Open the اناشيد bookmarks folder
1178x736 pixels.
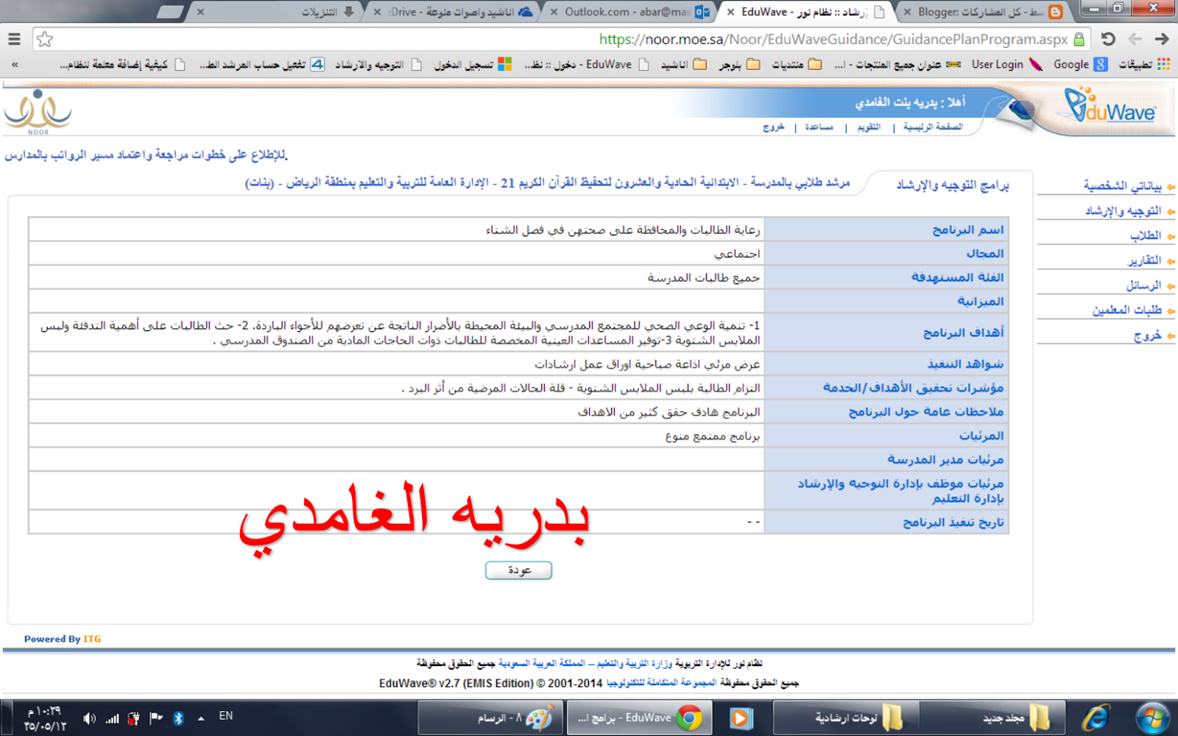click(x=684, y=65)
